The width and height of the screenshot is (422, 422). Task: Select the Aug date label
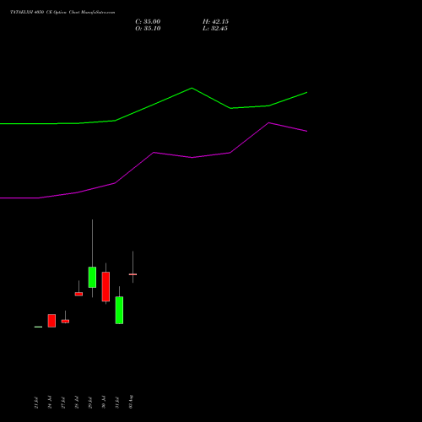(x=131, y=402)
